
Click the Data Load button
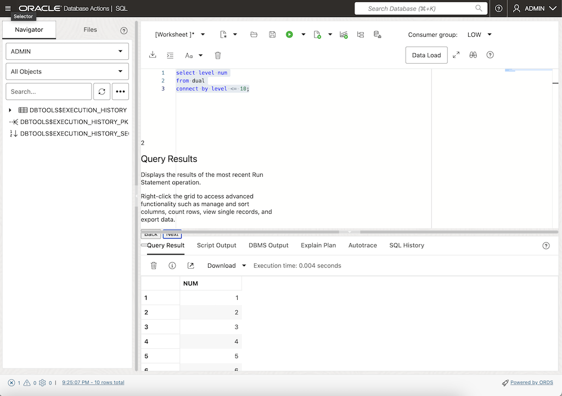click(426, 55)
